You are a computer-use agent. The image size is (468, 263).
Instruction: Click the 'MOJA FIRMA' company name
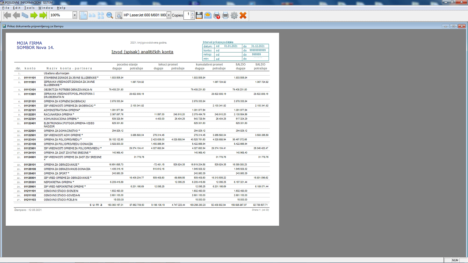[x=29, y=43]
